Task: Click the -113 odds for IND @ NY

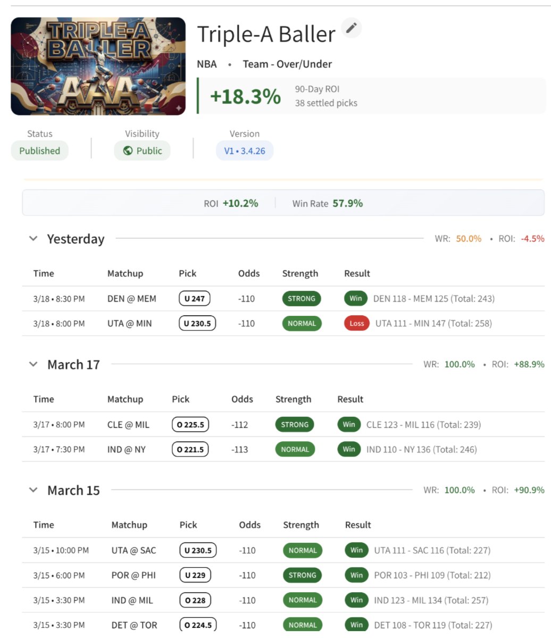Action: (x=240, y=449)
